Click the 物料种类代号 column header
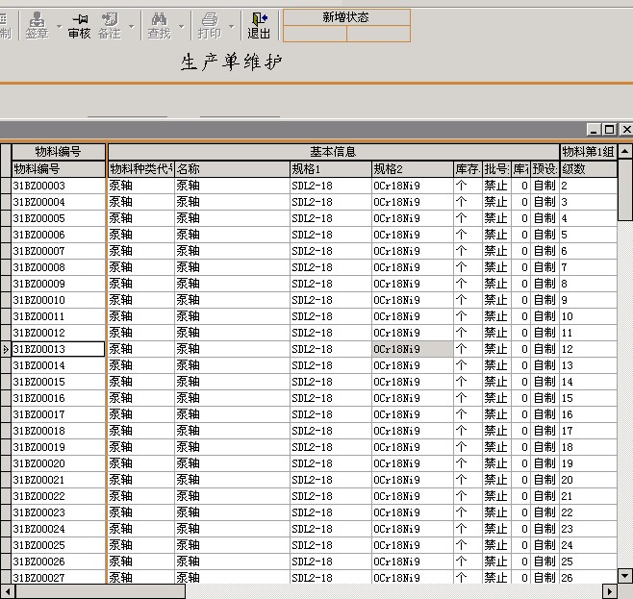This screenshot has width=633, height=599. [x=140, y=168]
